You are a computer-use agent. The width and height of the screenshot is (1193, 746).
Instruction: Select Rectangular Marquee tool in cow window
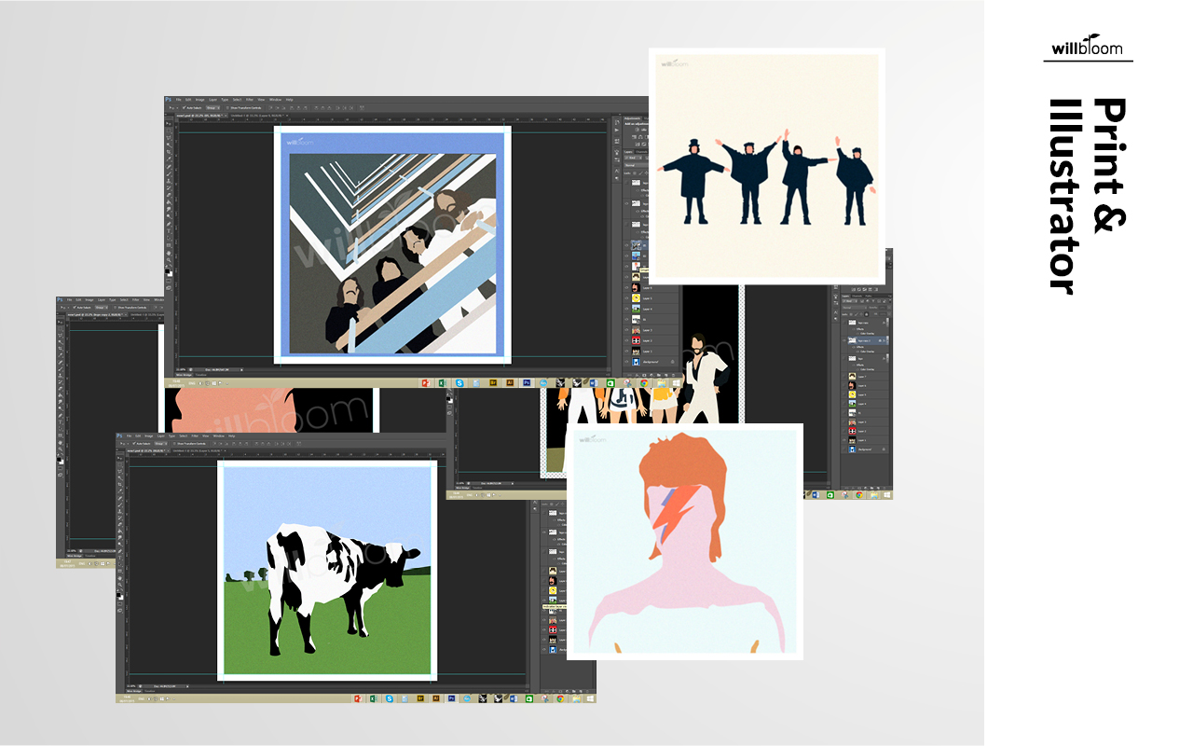[x=119, y=464]
